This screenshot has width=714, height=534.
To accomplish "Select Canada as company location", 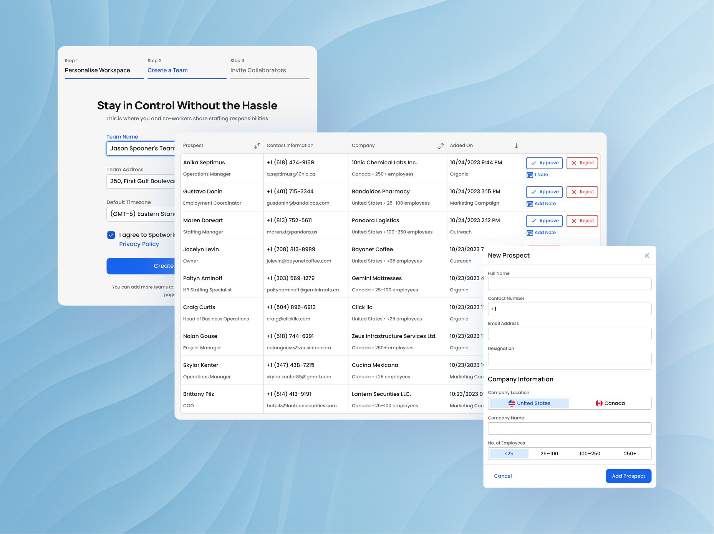I will [x=610, y=403].
